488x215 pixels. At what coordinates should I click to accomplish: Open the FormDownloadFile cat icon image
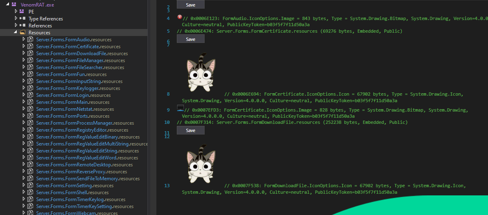(201, 163)
